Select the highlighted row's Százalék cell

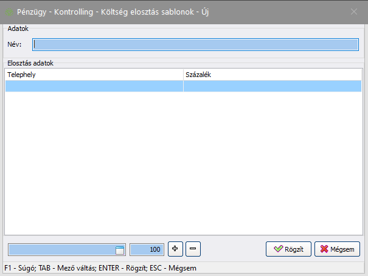(272, 86)
